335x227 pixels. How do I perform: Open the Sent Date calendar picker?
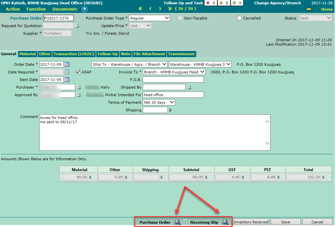click(x=67, y=80)
